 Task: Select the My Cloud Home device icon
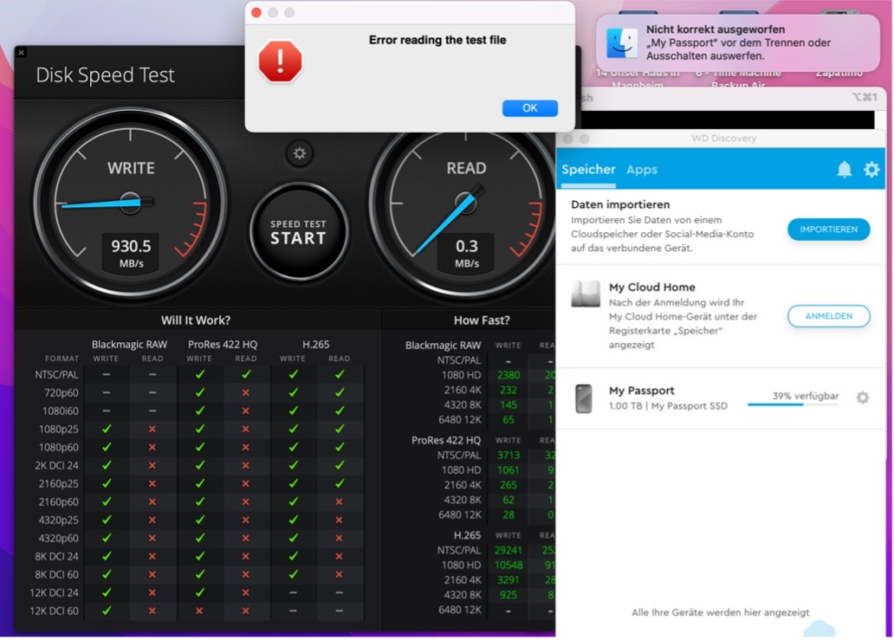tap(586, 294)
